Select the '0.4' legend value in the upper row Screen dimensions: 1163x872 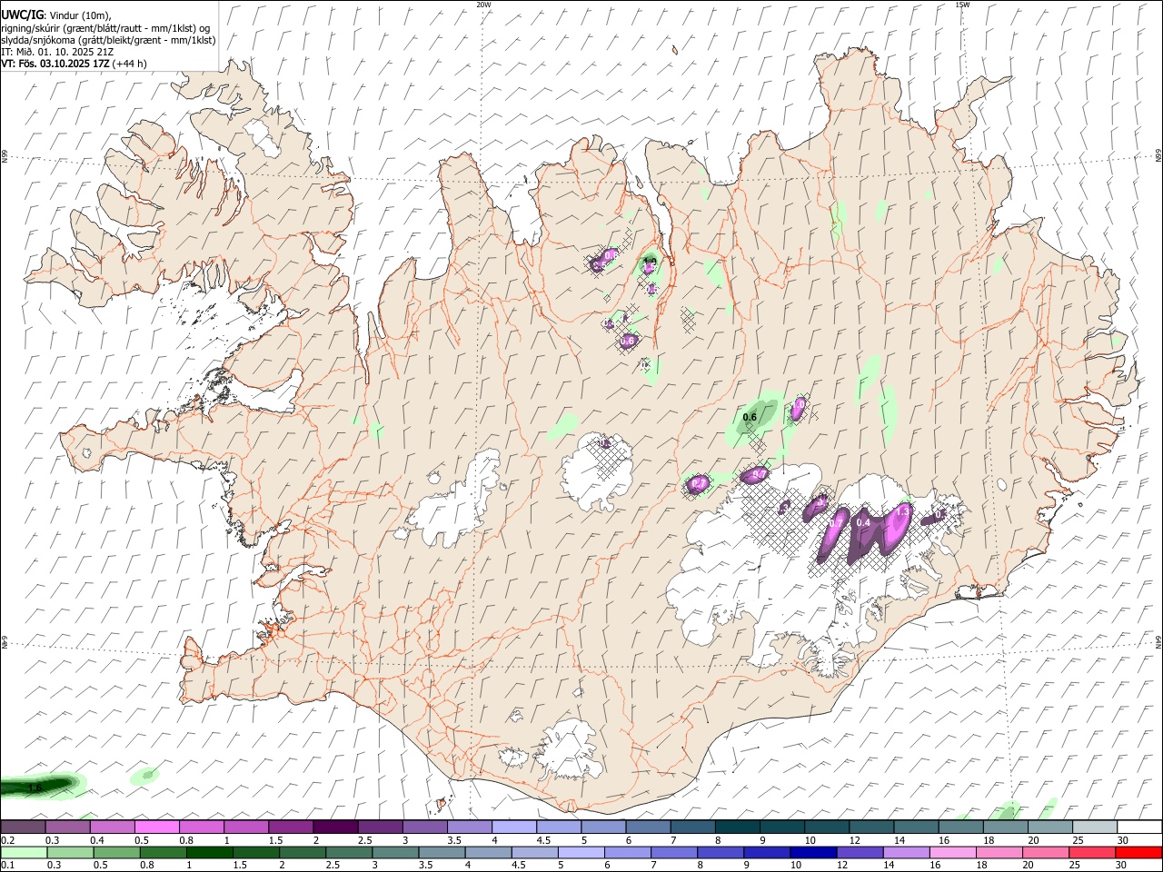tap(97, 840)
